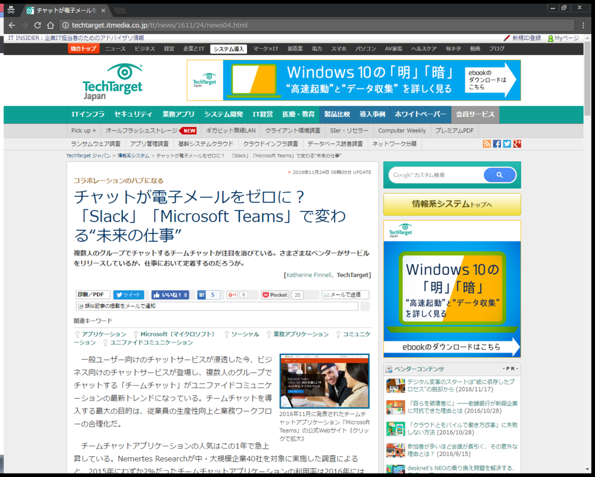Click the 印刷/PDF button
Viewport: 595px width, 477px height.
[92, 295]
